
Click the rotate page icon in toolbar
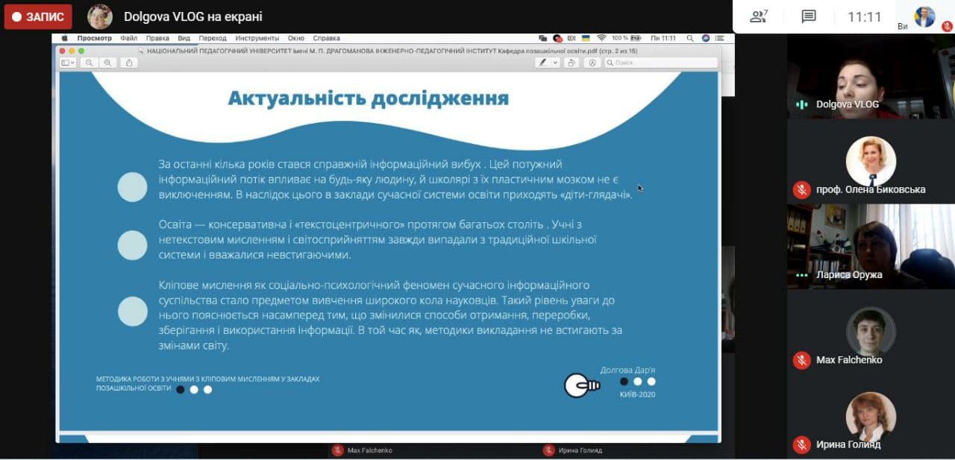(x=571, y=63)
